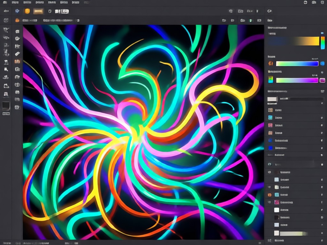Click the rainbow square icon beside green-magenta gradient
327x245 pixels.
click(270, 79)
